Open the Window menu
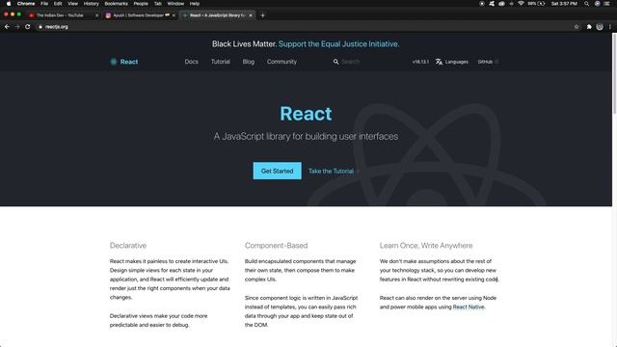Image resolution: width=617 pixels, height=347 pixels. (175, 4)
